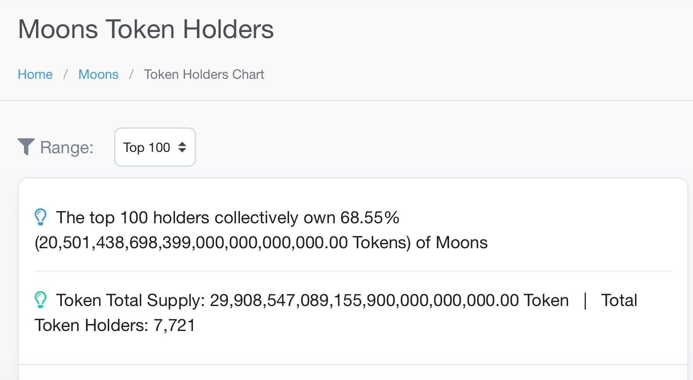Viewport: 693px width, 380px height.
Task: Click the Moons Token Holders page heading
Action: [x=146, y=30]
